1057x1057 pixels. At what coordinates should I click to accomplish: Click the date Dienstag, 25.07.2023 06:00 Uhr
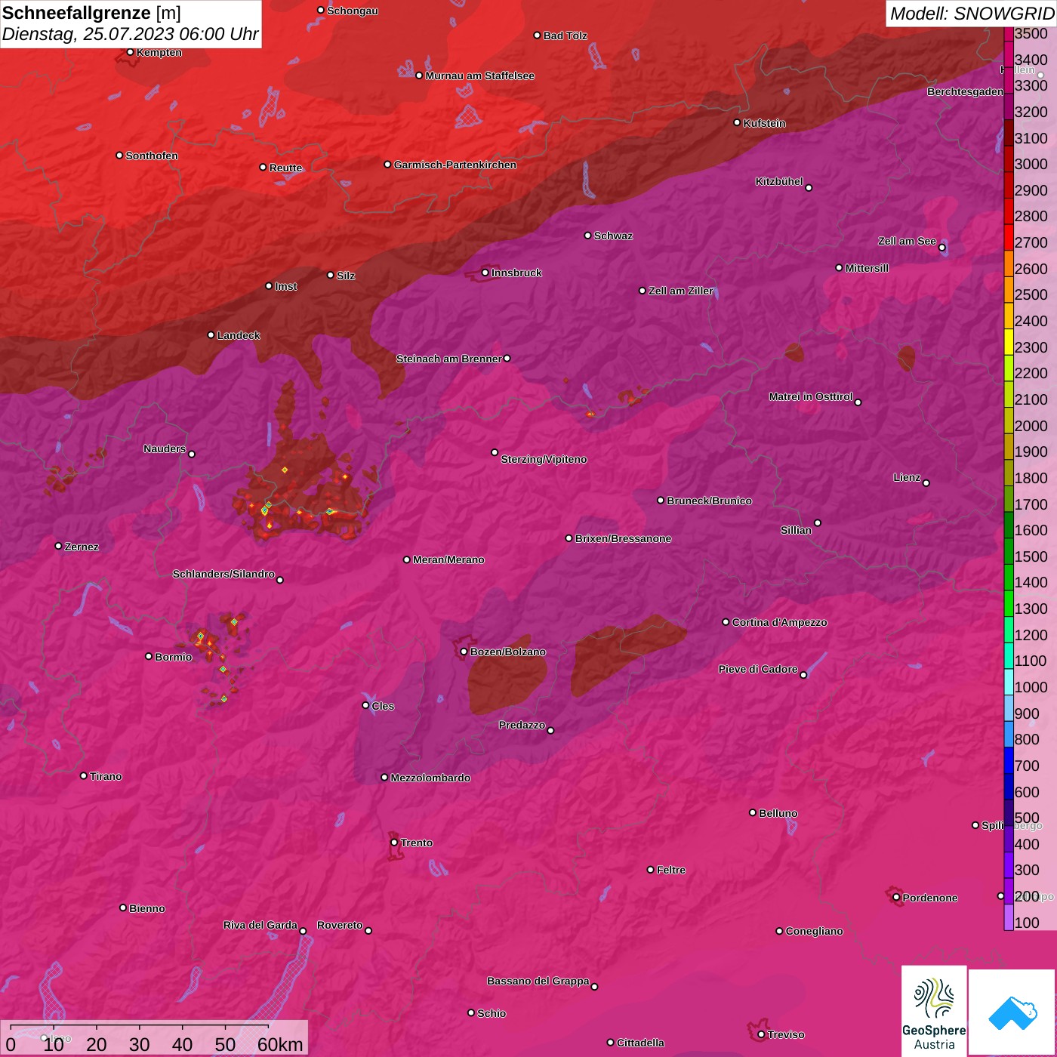[130, 34]
